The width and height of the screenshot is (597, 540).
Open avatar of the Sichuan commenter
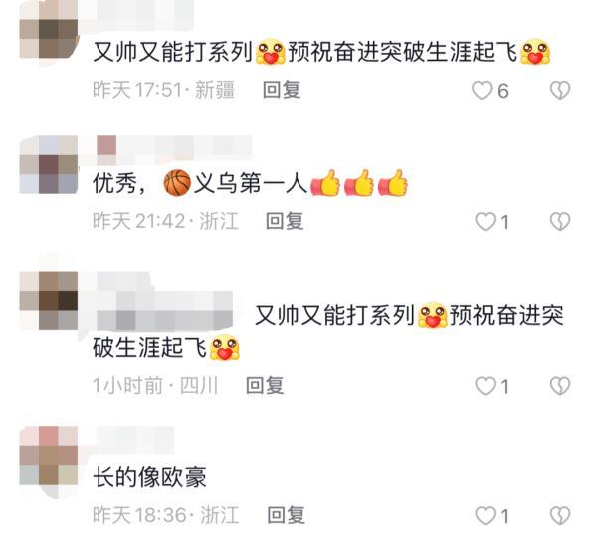pyautogui.click(x=49, y=301)
